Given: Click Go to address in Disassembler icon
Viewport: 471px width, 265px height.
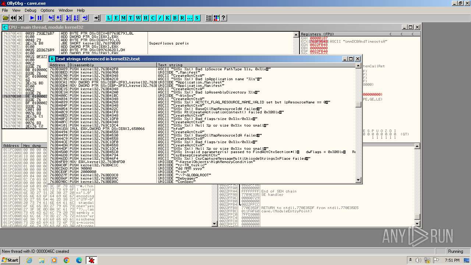Looking at the screenshot, I should click(x=97, y=18).
